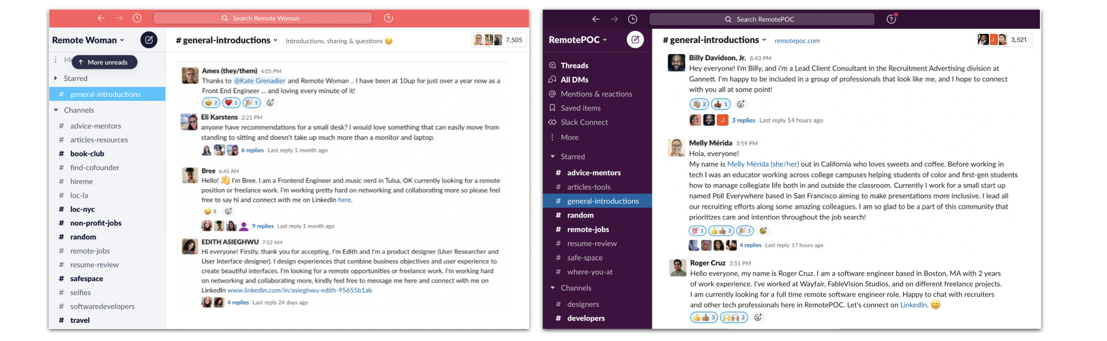Expand Starred section in Remote Woman sidebar

point(56,79)
